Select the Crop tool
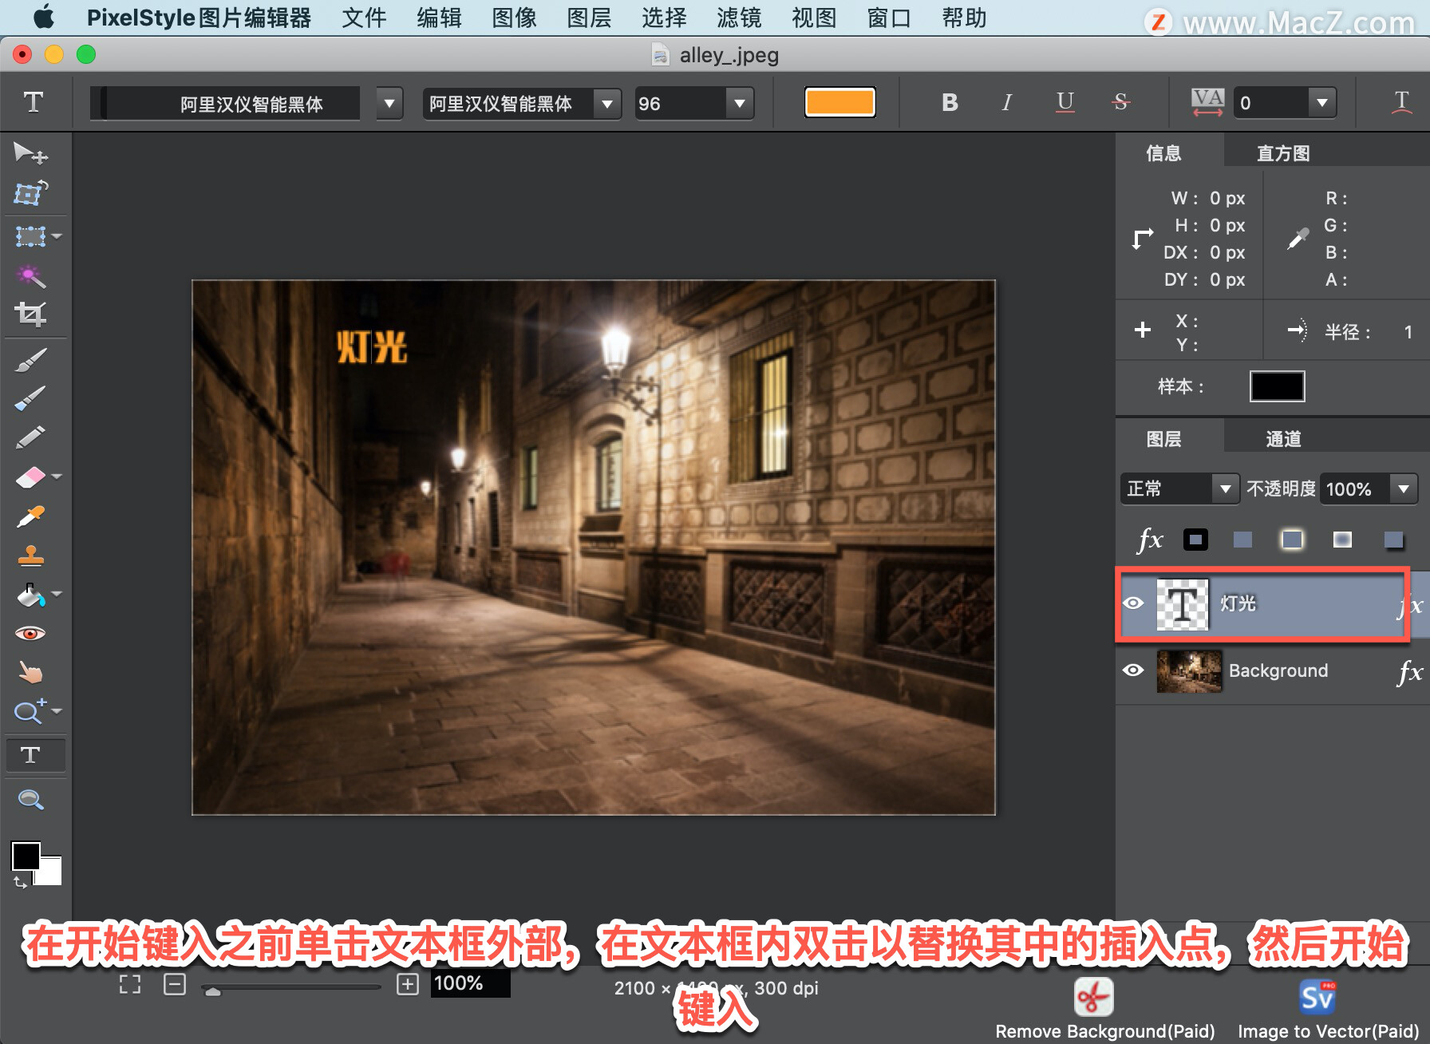Viewport: 1430px width, 1044px height. pyautogui.click(x=30, y=314)
